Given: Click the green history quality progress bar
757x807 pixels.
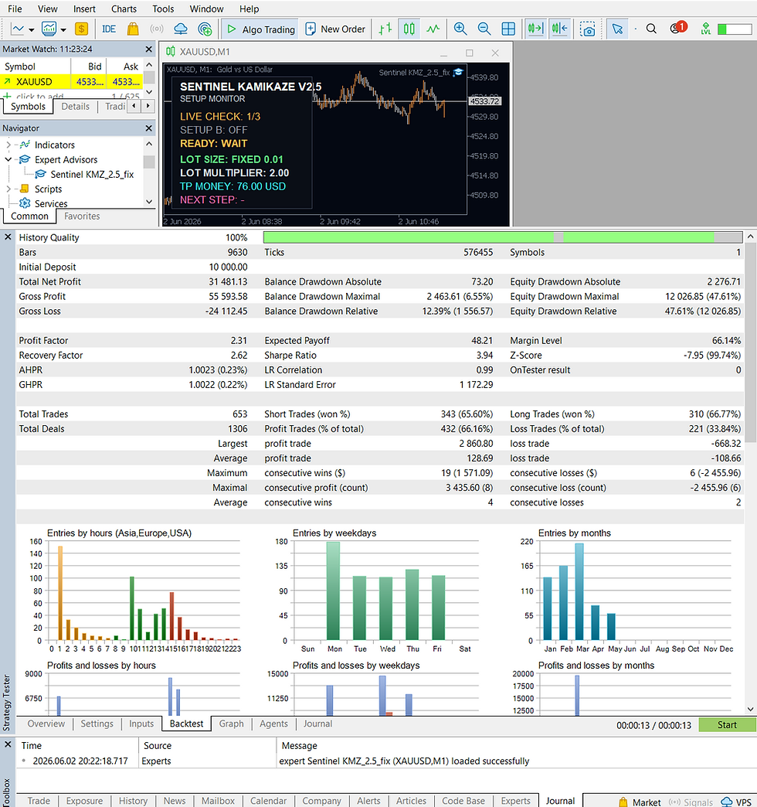Looking at the screenshot, I should 502,237.
